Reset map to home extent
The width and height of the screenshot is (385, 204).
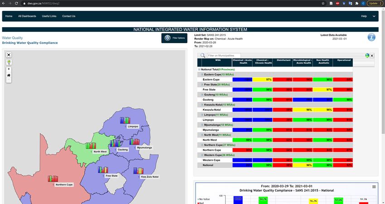(x=9, y=75)
